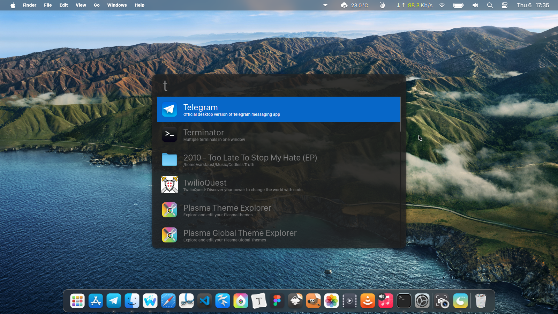Open the Launchpad grid icon in dock
The width and height of the screenshot is (558, 314).
(x=77, y=301)
